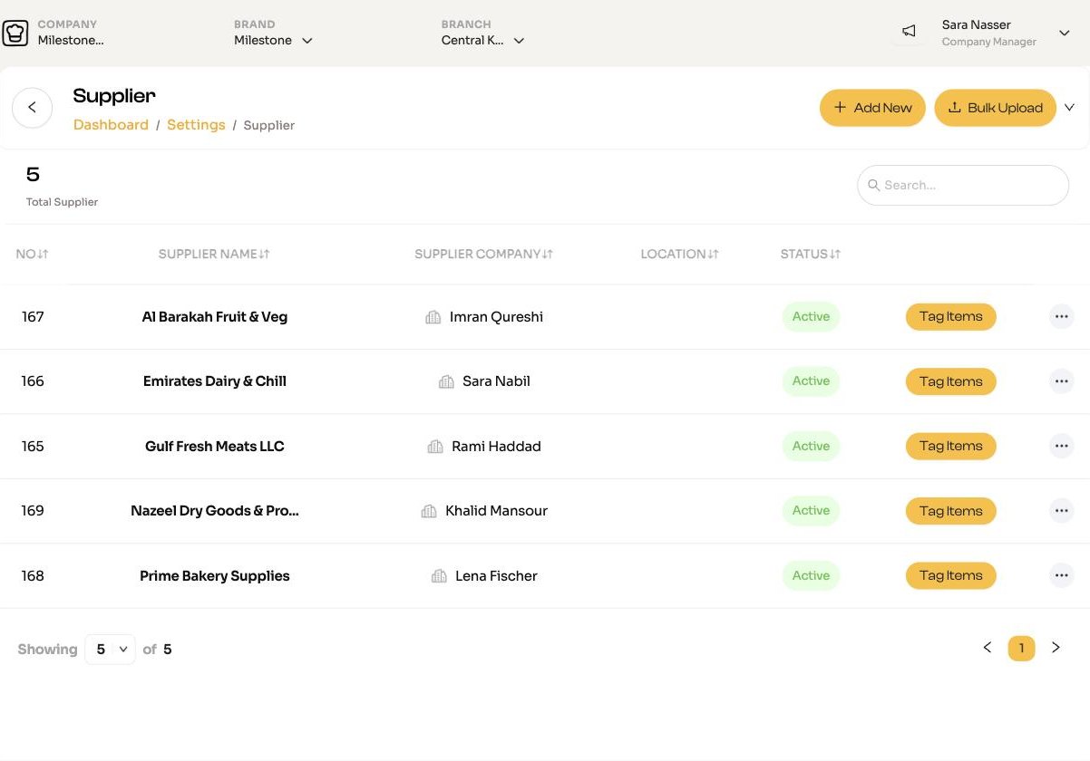Image resolution: width=1090 pixels, height=761 pixels.
Task: Select supplier name Prime Bakery Supplies
Action: coord(215,576)
